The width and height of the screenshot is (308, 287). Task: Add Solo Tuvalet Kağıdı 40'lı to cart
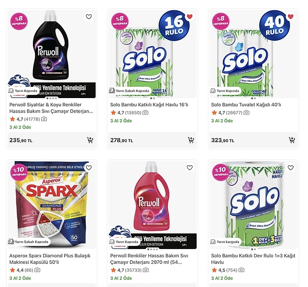(x=292, y=140)
